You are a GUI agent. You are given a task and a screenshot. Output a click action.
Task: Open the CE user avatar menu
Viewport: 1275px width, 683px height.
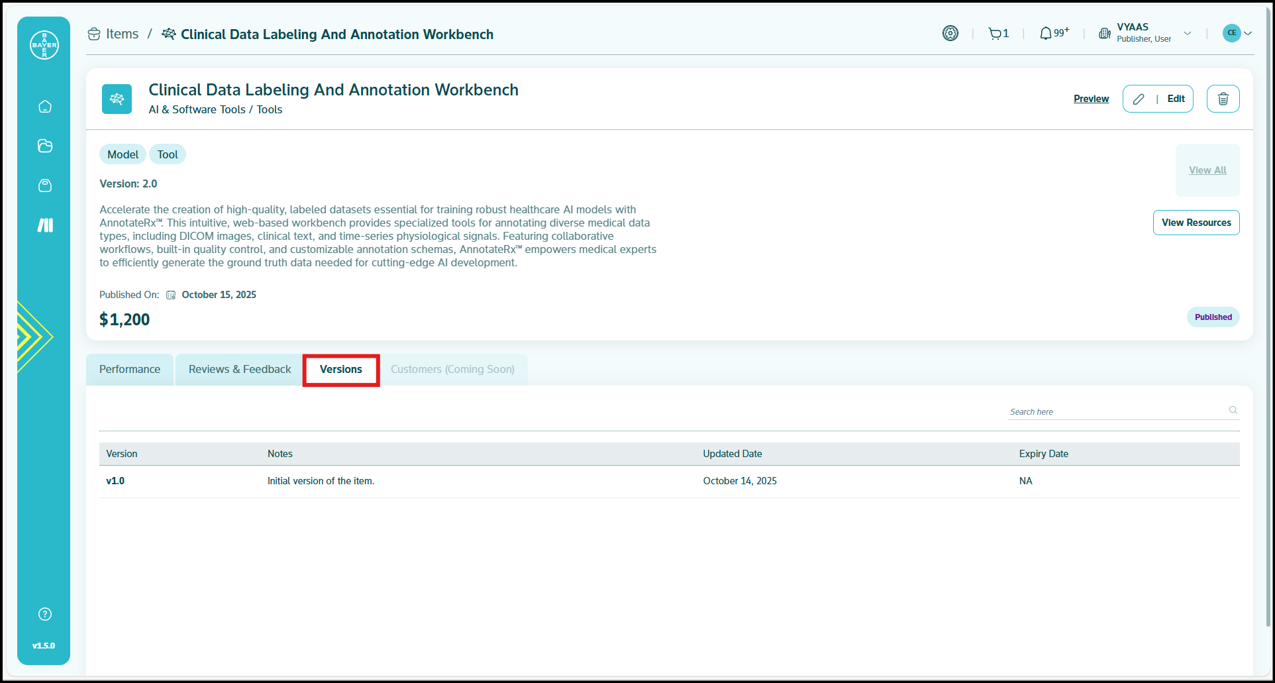coord(1237,33)
